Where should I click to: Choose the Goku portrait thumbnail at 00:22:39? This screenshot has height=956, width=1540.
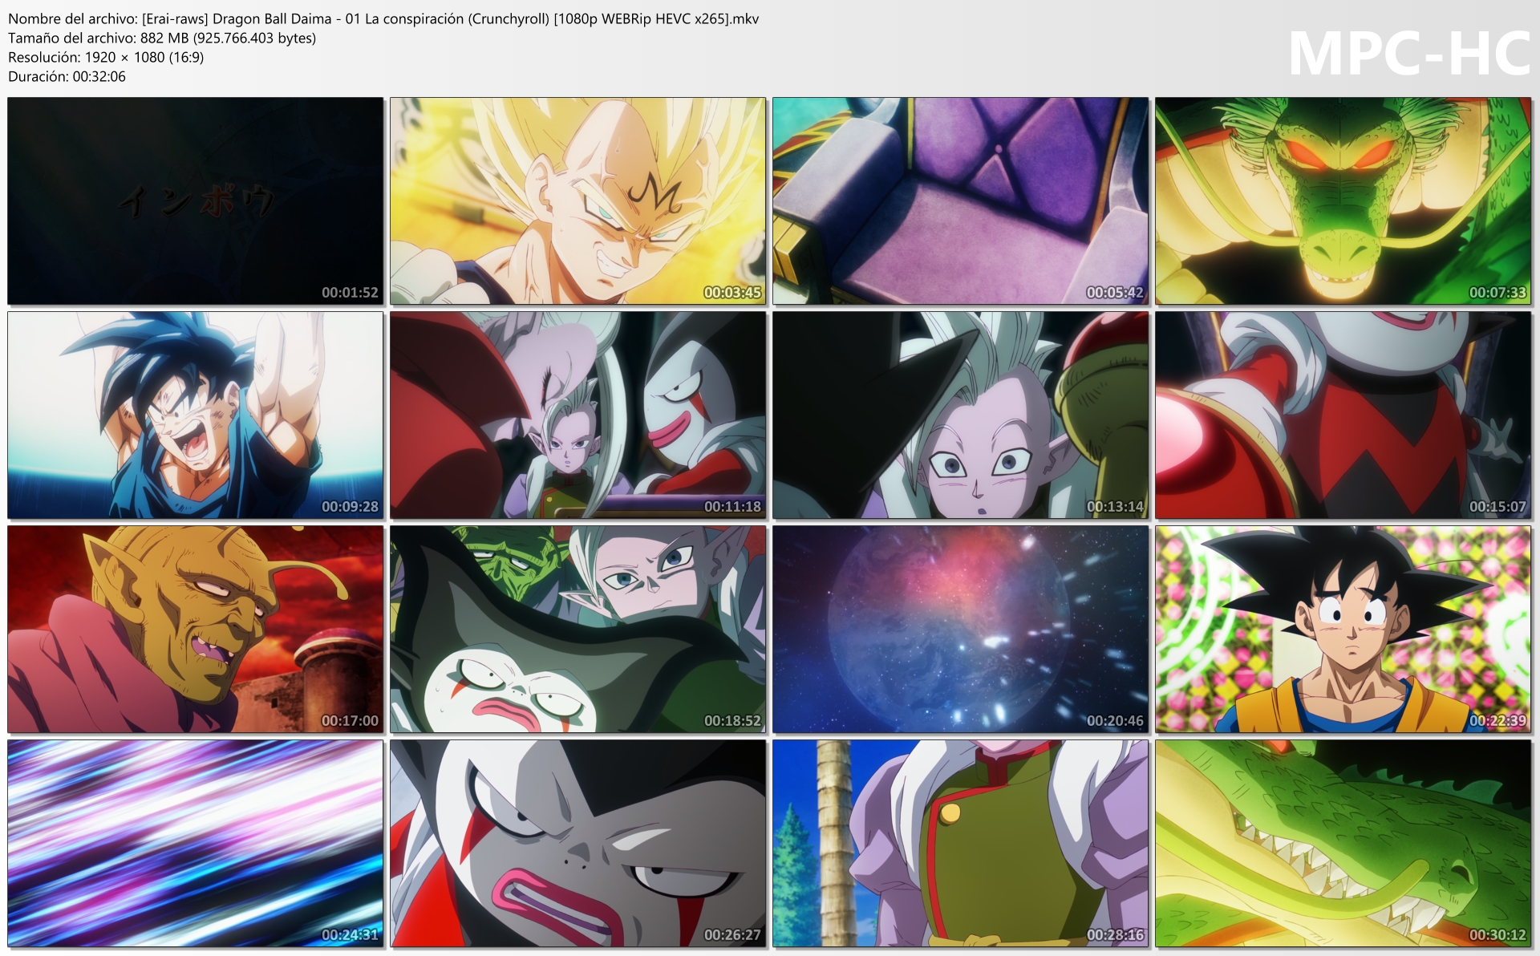[x=1343, y=630]
